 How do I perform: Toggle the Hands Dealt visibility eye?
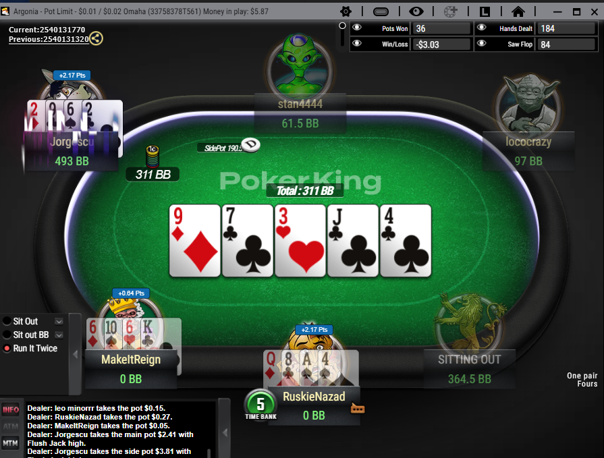click(x=481, y=28)
